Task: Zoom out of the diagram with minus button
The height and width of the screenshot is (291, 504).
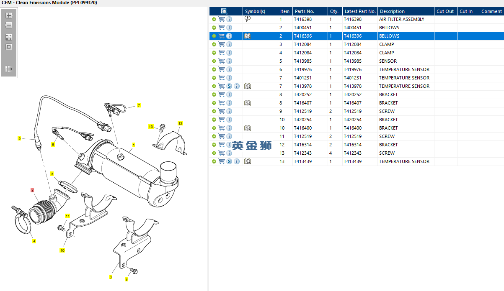Action: (x=9, y=26)
